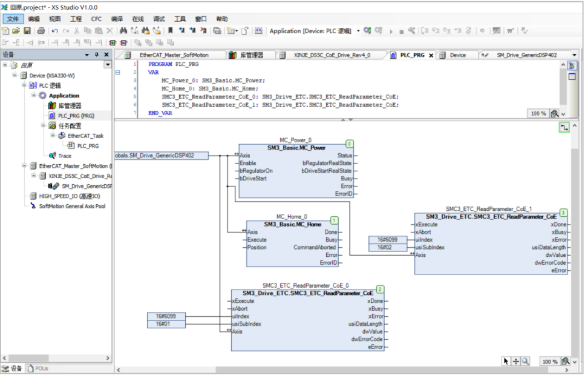
Task: Open the 调试 menu
Action: coord(159,19)
